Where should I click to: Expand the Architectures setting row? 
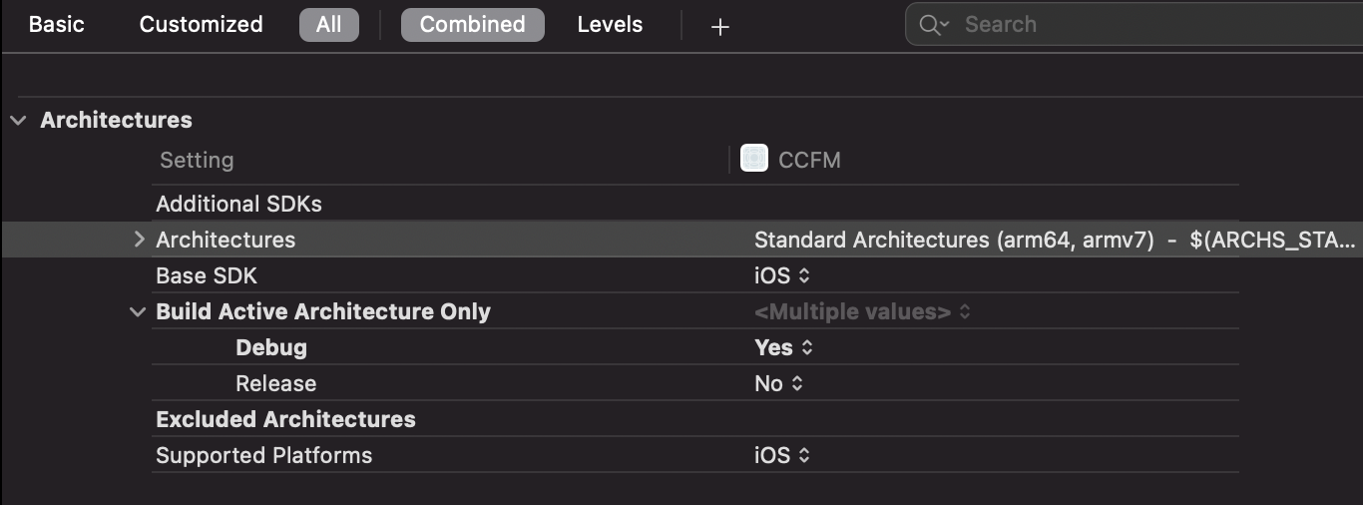[140, 240]
